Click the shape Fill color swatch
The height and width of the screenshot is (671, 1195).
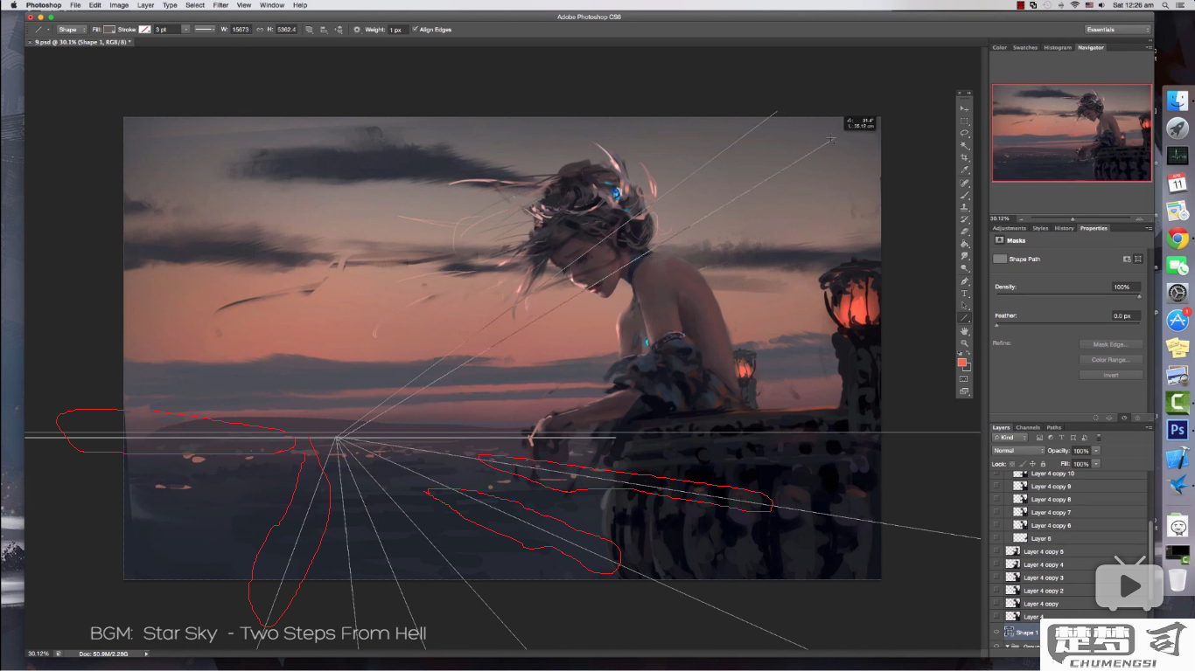click(109, 30)
